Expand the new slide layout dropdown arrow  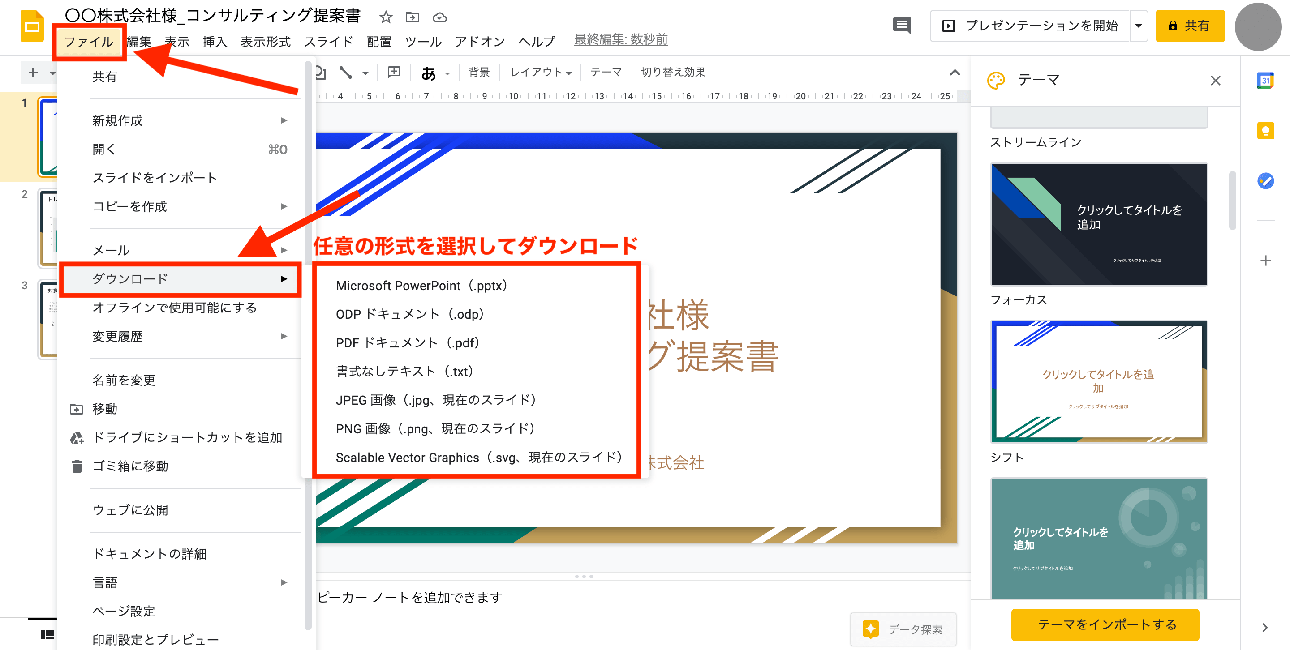coord(52,73)
